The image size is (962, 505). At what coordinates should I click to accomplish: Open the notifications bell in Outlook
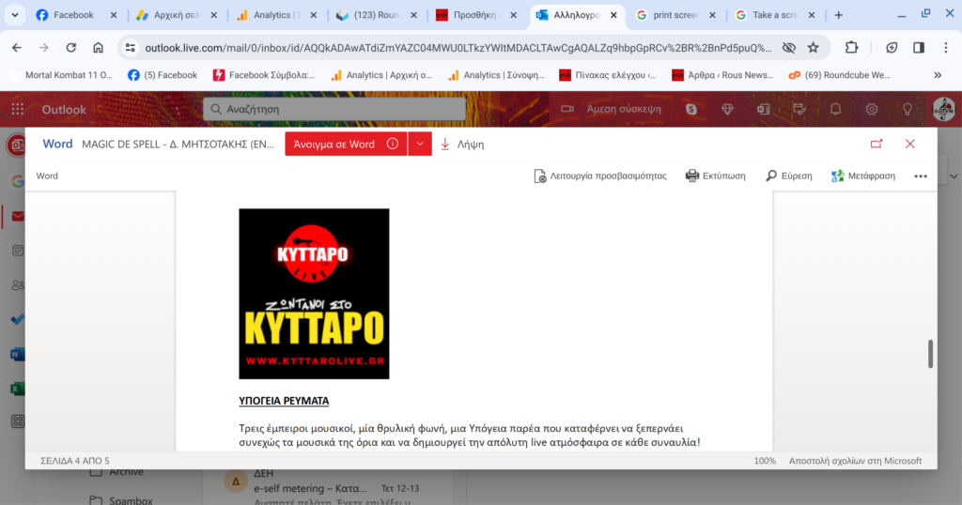tap(835, 109)
